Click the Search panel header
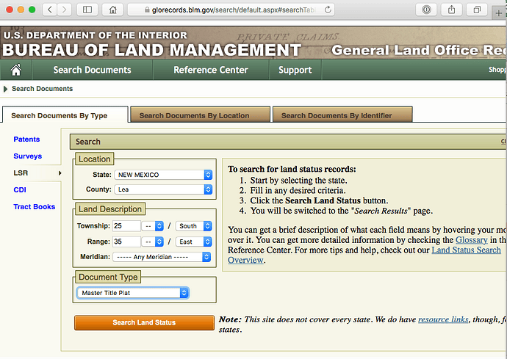The width and height of the screenshot is (507, 359). (288, 142)
